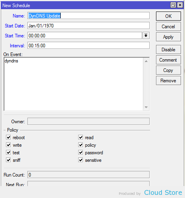Image resolution: width=185 pixels, height=198 pixels.
Task: Toggle the sniff policy checkbox
Action: (x=8, y=160)
